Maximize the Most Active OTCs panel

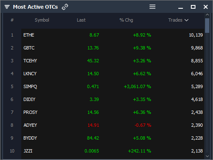pos(193,7)
